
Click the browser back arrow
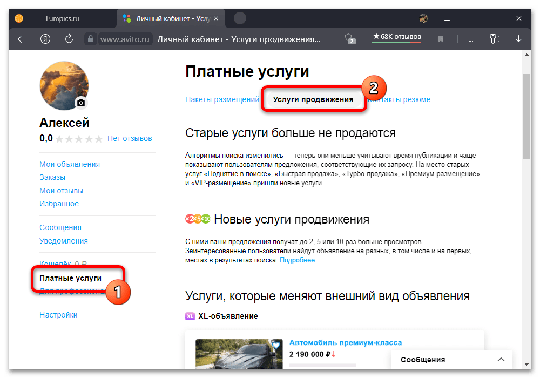click(x=22, y=39)
